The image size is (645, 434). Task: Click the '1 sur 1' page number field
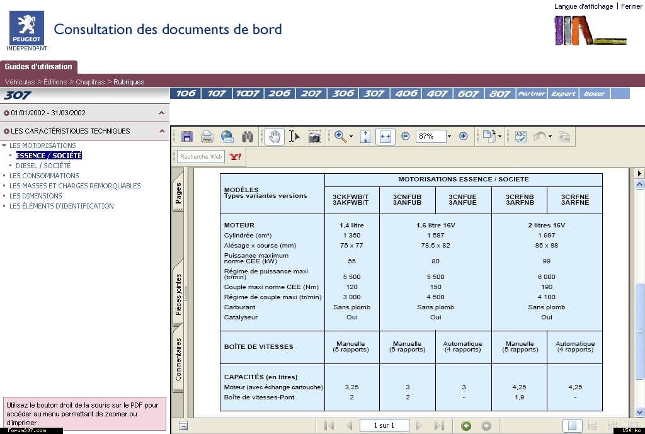pyautogui.click(x=384, y=425)
